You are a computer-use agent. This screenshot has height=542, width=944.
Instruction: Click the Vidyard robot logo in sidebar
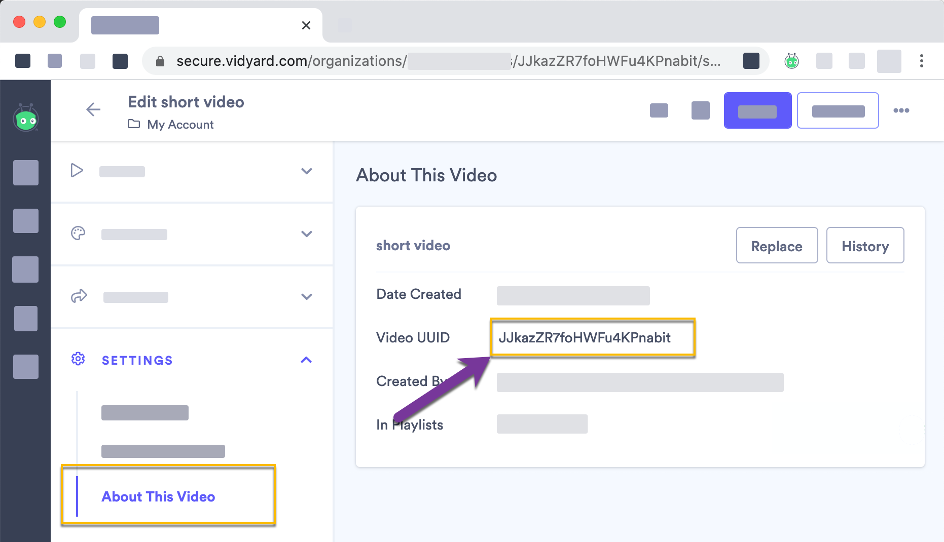pos(26,118)
